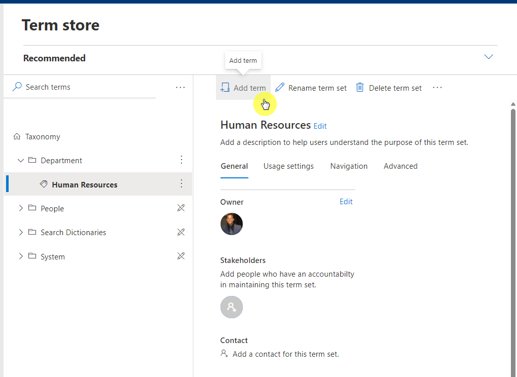Open the search pane ellipsis menu

click(x=180, y=87)
